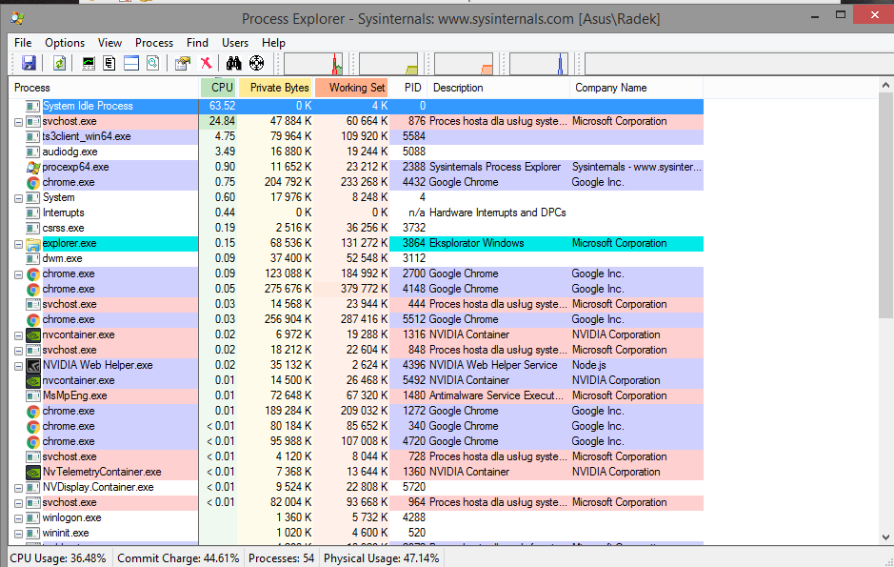Collapse the svchost.exe PID 964 tree node
Screen dimensions: 894x567
pos(18,503)
